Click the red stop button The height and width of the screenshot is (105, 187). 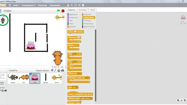pyautogui.click(x=63, y=11)
